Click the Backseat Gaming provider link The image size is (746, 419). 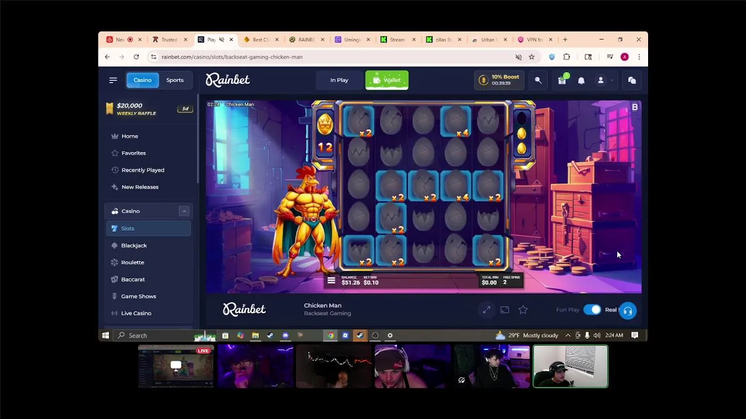[x=327, y=314]
